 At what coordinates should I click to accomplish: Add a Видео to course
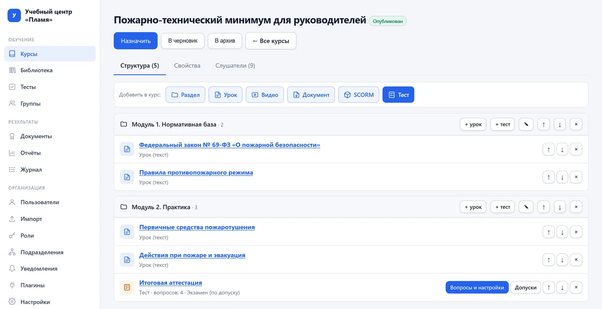pyautogui.click(x=265, y=95)
